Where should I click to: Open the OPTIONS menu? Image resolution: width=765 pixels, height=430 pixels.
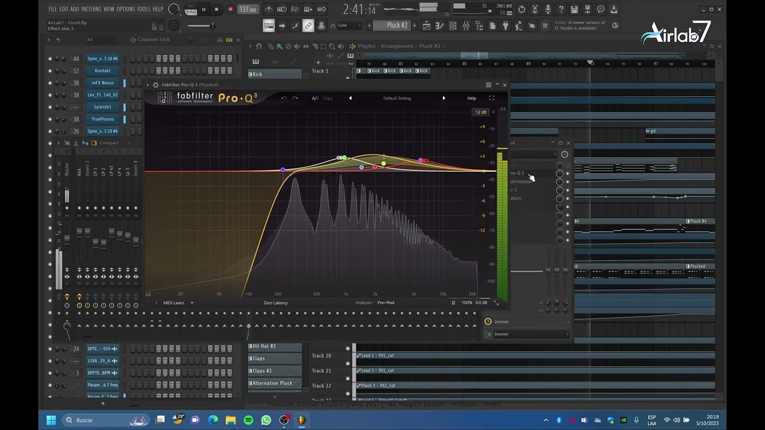[126, 9]
